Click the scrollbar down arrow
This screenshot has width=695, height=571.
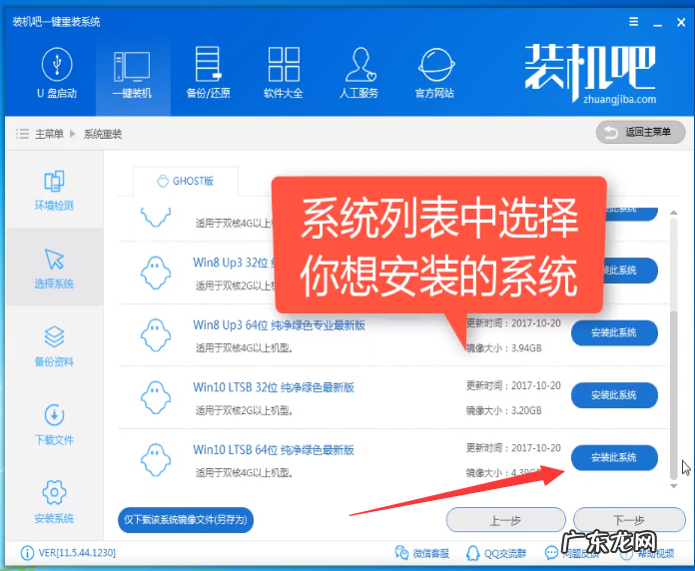[x=673, y=486]
